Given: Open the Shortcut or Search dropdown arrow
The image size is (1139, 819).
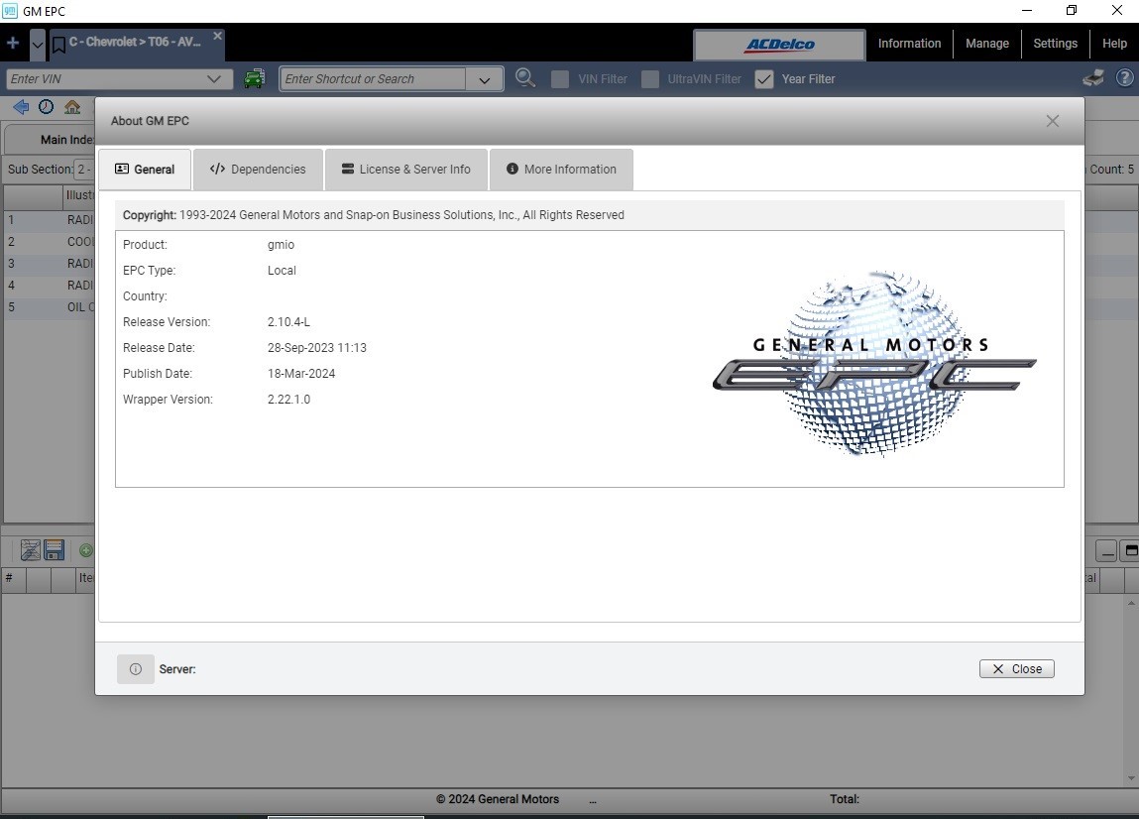Looking at the screenshot, I should click(485, 79).
